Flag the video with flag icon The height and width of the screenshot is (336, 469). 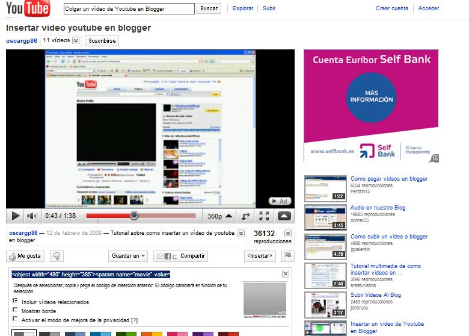287,256
